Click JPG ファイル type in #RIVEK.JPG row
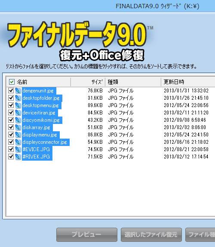This screenshot has height=247, width=215. [121, 157]
